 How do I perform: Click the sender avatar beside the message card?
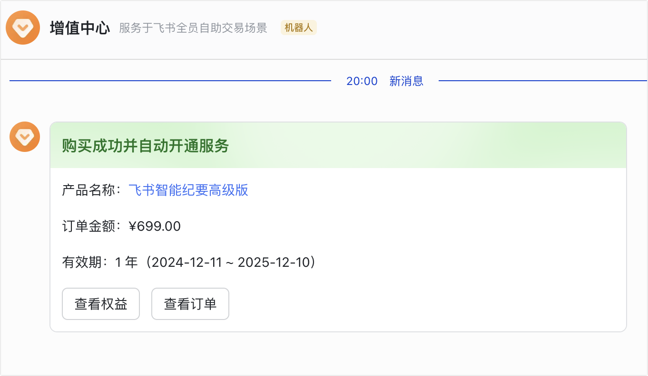(x=25, y=137)
